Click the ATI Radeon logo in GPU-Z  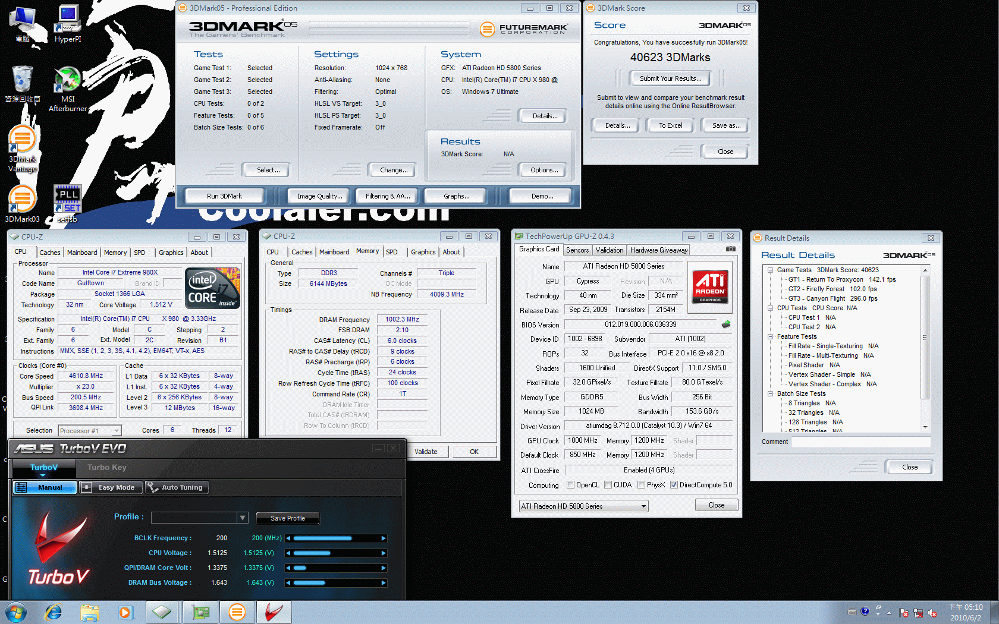(710, 286)
